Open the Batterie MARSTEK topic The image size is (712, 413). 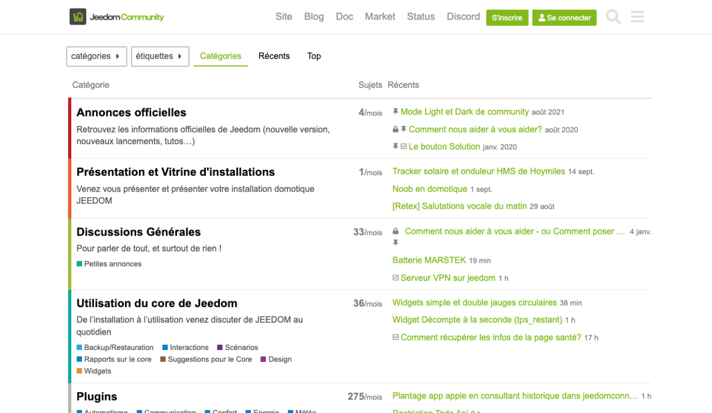click(x=429, y=260)
